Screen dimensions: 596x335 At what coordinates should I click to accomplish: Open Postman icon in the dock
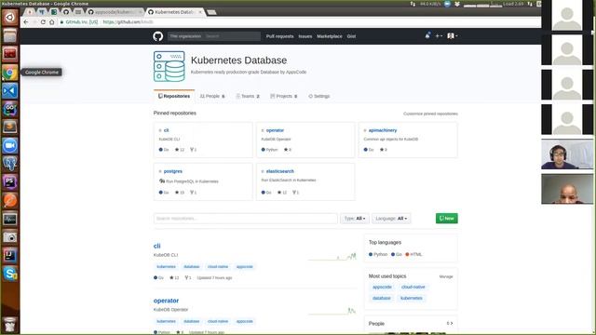10,200
